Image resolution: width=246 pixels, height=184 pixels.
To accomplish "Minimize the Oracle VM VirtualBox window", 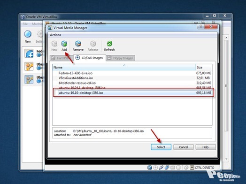I will [x=207, y=15].
